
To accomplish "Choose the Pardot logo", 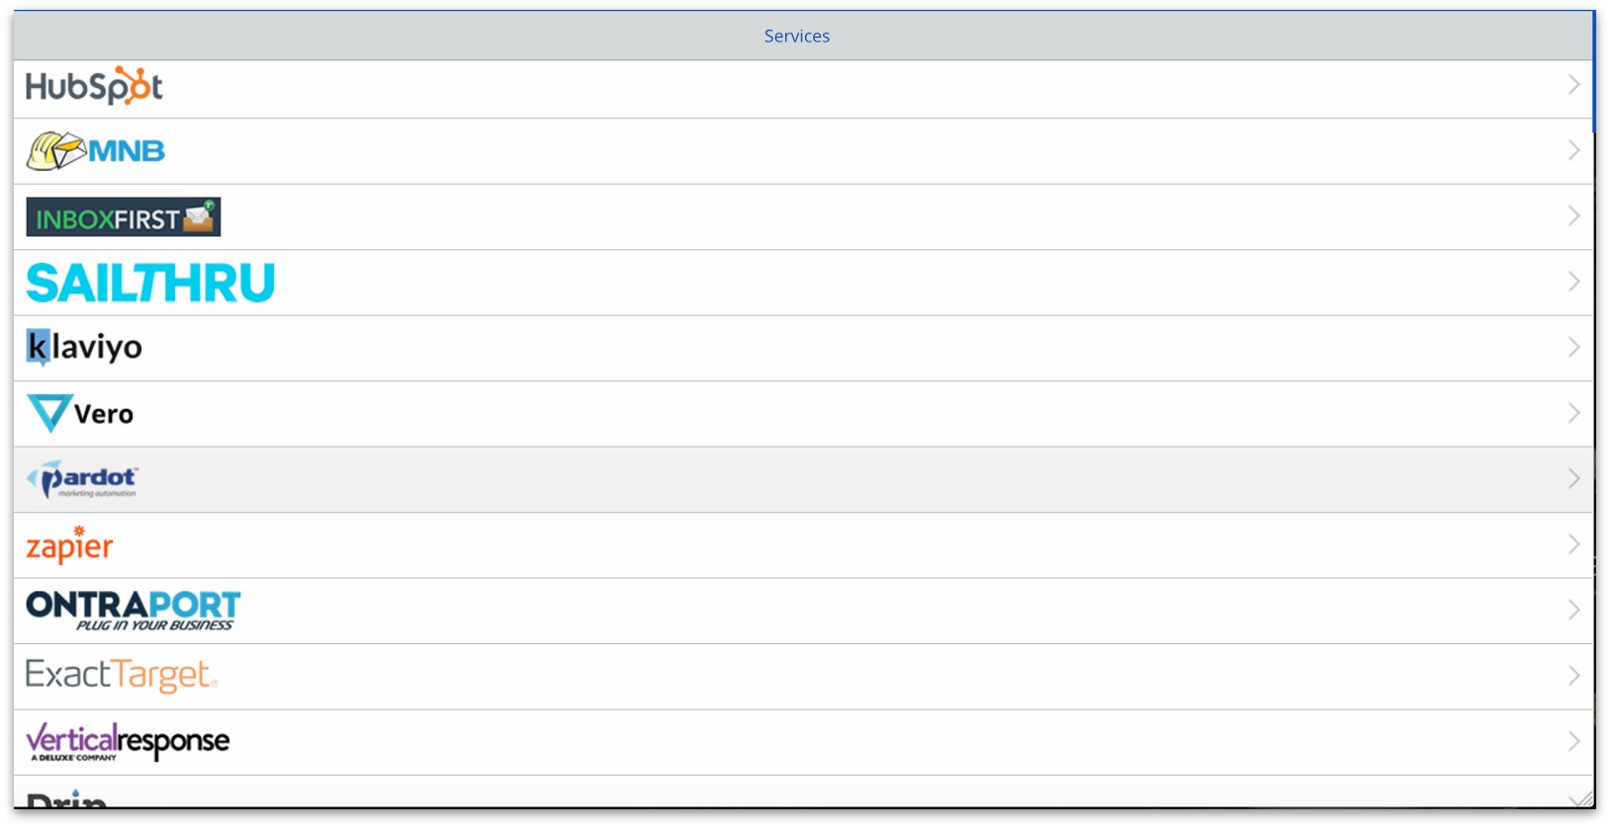I will (82, 479).
